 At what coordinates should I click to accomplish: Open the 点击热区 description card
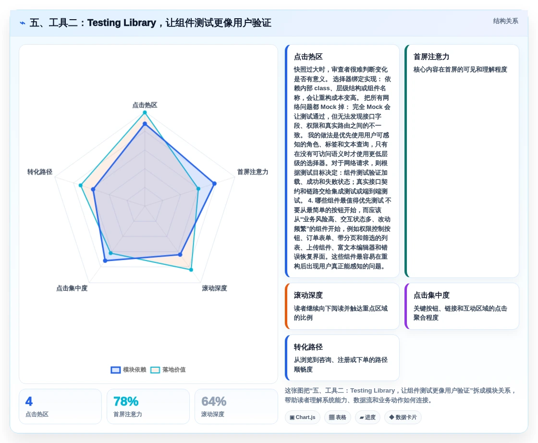tap(342, 161)
